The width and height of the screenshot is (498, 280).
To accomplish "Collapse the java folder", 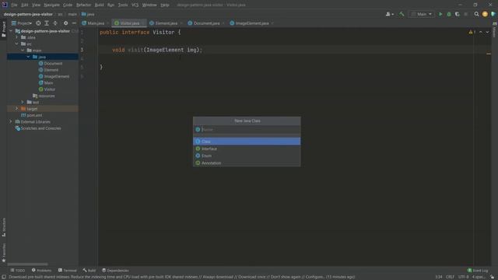I will (x=28, y=57).
